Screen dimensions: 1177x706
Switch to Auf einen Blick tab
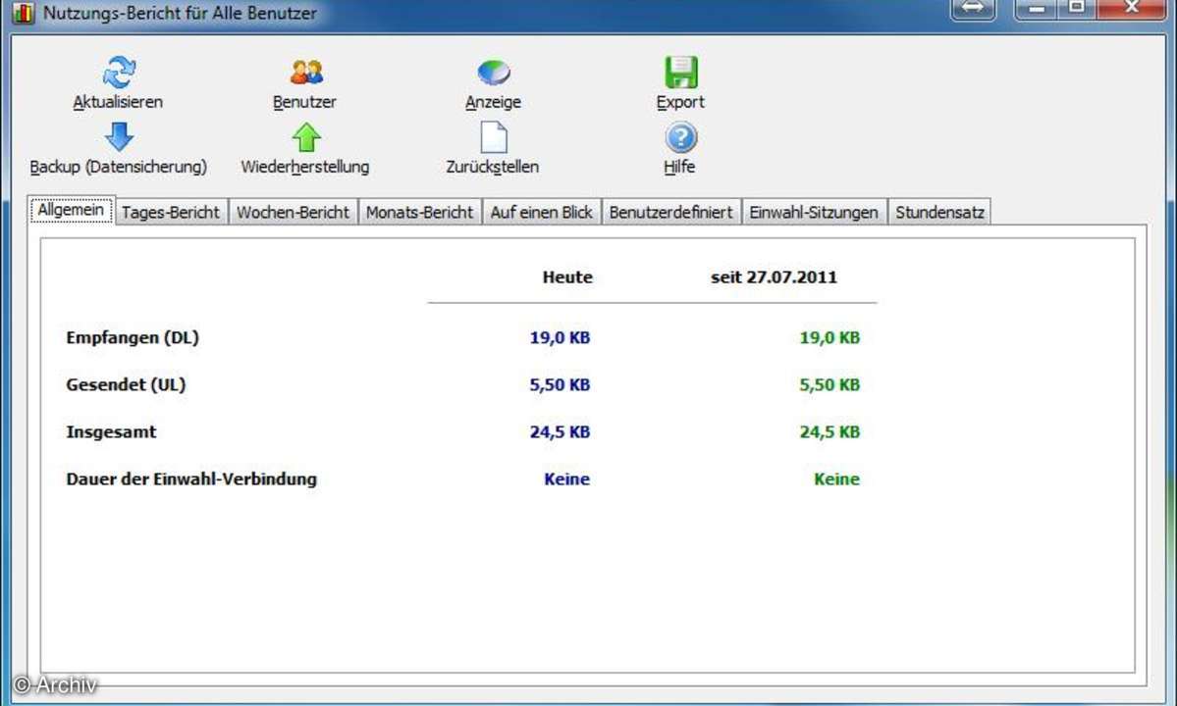[541, 212]
